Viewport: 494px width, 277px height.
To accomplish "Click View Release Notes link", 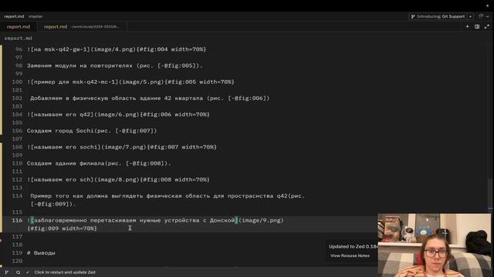I will tap(350, 255).
